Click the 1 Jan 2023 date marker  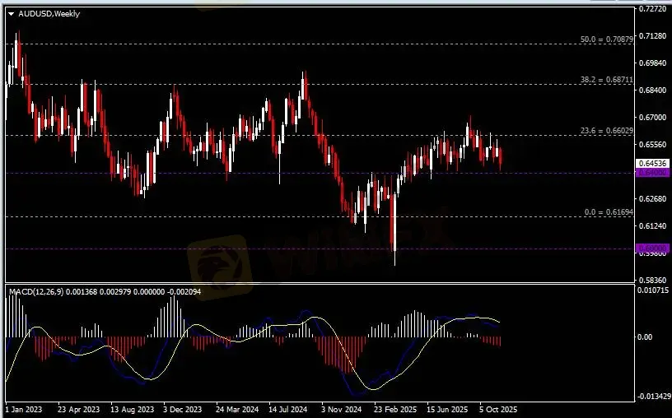coord(23,409)
